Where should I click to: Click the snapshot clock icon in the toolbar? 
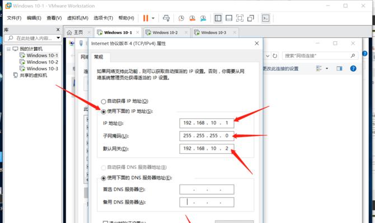point(182,18)
